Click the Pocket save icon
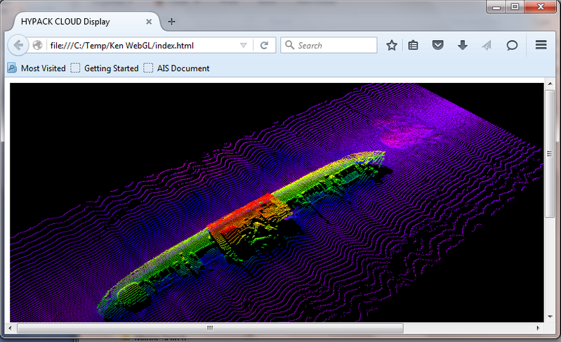This screenshot has width=561, height=342. pos(437,46)
